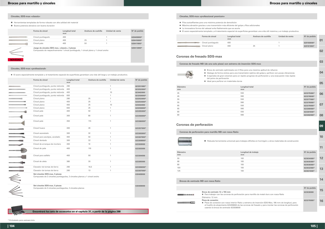The height and width of the screenshot is (229, 325).
Task: Click order number 623370000*
Action: pos(309,200)
